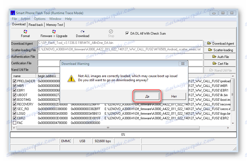Viewport: 247px width, 161px height.
Task: Click the Authentication File field
Action: coord(120,56)
